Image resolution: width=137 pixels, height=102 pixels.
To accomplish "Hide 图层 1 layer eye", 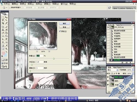I will pyautogui.click(x=108, y=81).
